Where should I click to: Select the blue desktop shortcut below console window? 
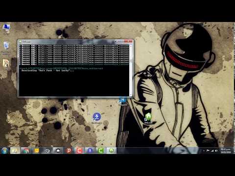[x=123, y=101]
